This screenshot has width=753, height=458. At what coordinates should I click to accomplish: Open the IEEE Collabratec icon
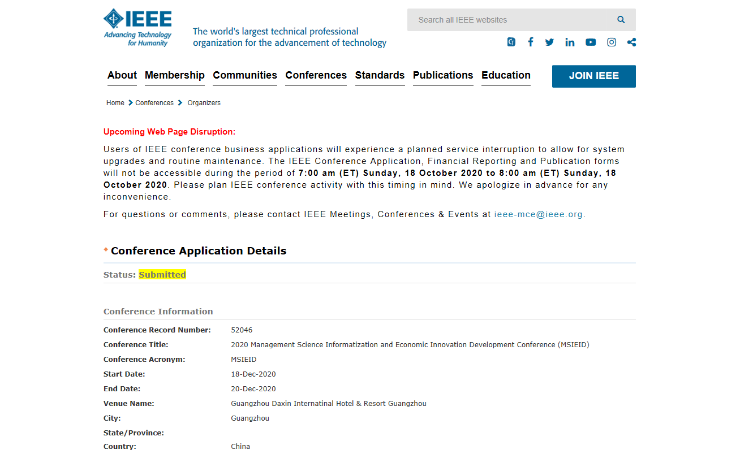(511, 42)
